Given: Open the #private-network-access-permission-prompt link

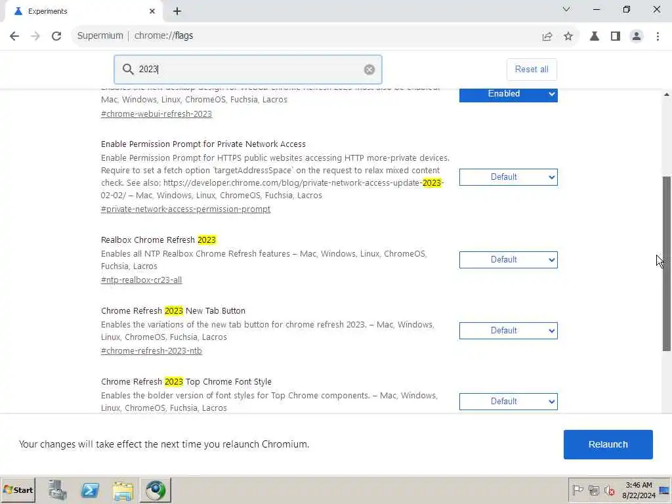Looking at the screenshot, I should pos(186,209).
